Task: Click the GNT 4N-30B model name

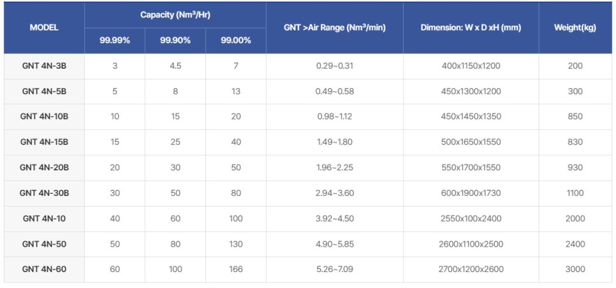Action: 44,193
